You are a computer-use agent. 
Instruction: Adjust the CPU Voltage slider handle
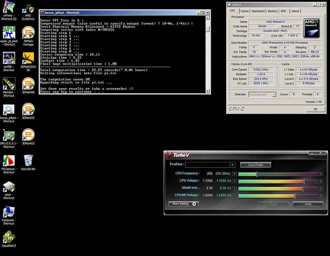304,181
